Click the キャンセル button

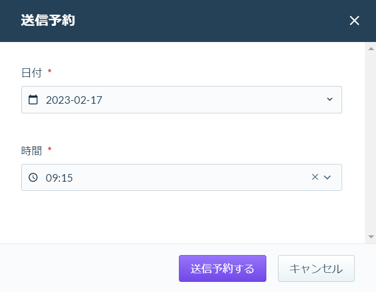point(316,268)
